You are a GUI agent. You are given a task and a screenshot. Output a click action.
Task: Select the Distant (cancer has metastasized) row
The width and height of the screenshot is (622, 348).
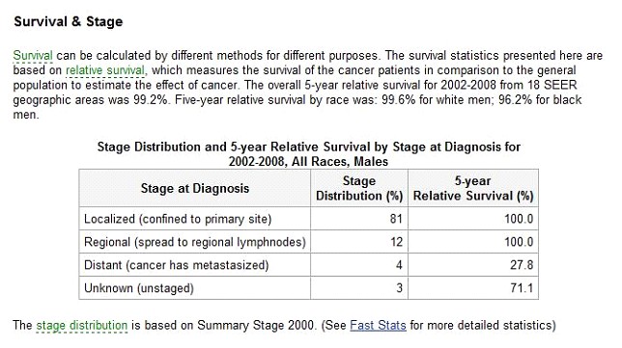coord(309,264)
